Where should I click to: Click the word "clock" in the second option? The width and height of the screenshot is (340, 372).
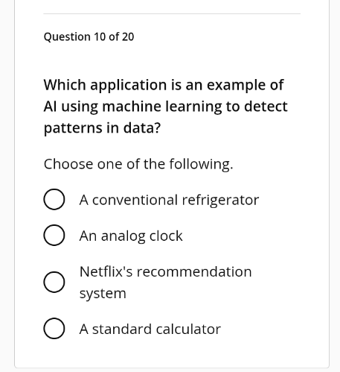(166, 236)
